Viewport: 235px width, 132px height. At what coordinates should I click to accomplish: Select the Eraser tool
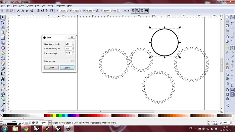[x=3, y=89]
